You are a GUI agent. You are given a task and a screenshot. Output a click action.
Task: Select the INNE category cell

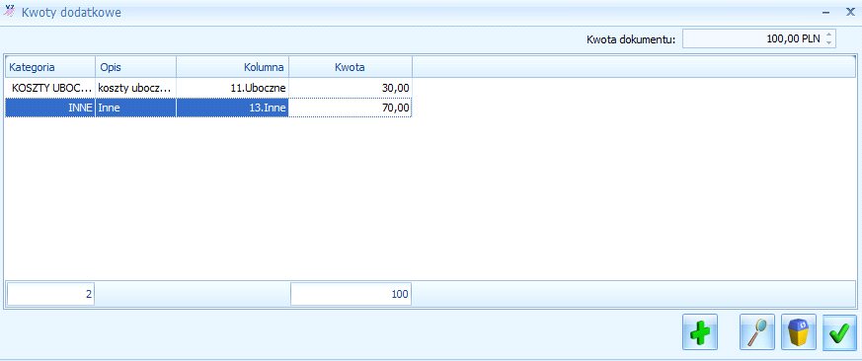coord(50,108)
